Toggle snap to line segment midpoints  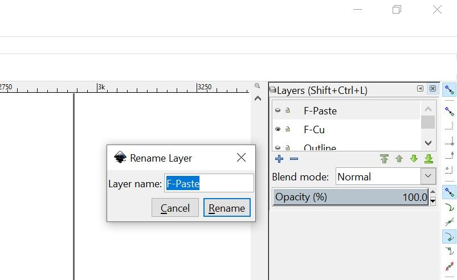[449, 266]
